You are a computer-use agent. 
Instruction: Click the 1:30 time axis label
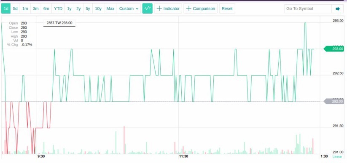click(324, 156)
